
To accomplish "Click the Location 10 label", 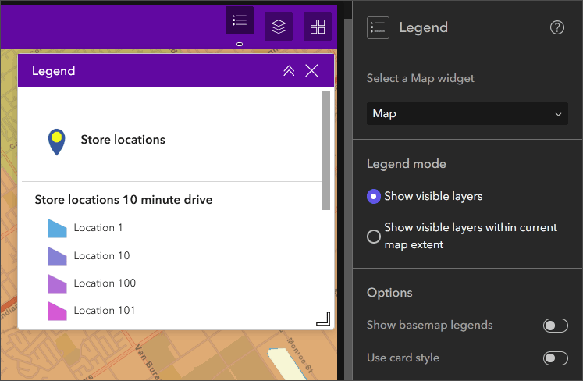I will pos(101,255).
